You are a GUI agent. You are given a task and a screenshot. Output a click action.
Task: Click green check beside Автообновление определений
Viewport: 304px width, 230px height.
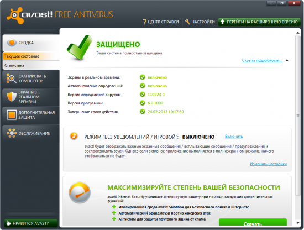pyautogui.click(x=143, y=86)
